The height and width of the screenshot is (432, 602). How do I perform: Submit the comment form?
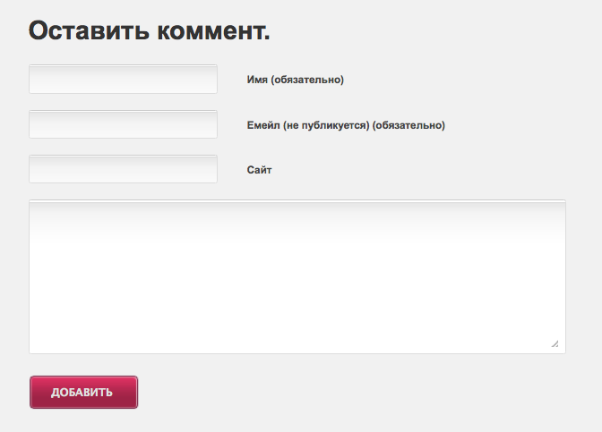[x=84, y=392]
